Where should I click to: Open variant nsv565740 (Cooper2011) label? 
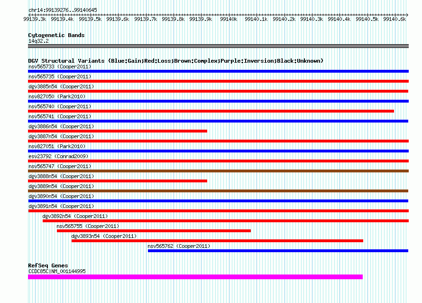[x=60, y=106]
